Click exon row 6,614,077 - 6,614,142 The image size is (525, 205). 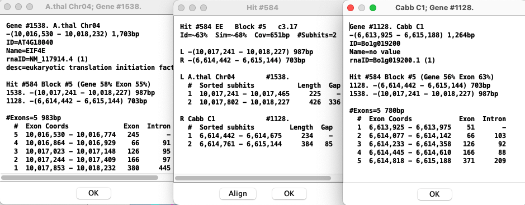(431, 135)
